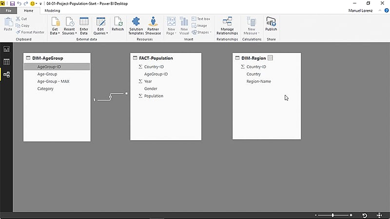
Task: Click the Reset layout icon
Action: [365, 215]
